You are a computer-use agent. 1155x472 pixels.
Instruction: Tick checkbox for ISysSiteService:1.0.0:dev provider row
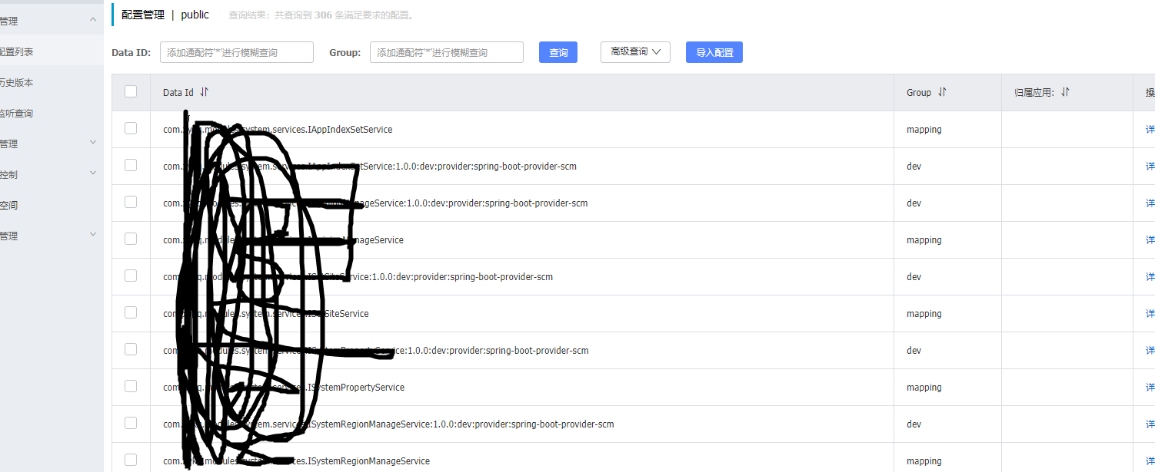131,276
